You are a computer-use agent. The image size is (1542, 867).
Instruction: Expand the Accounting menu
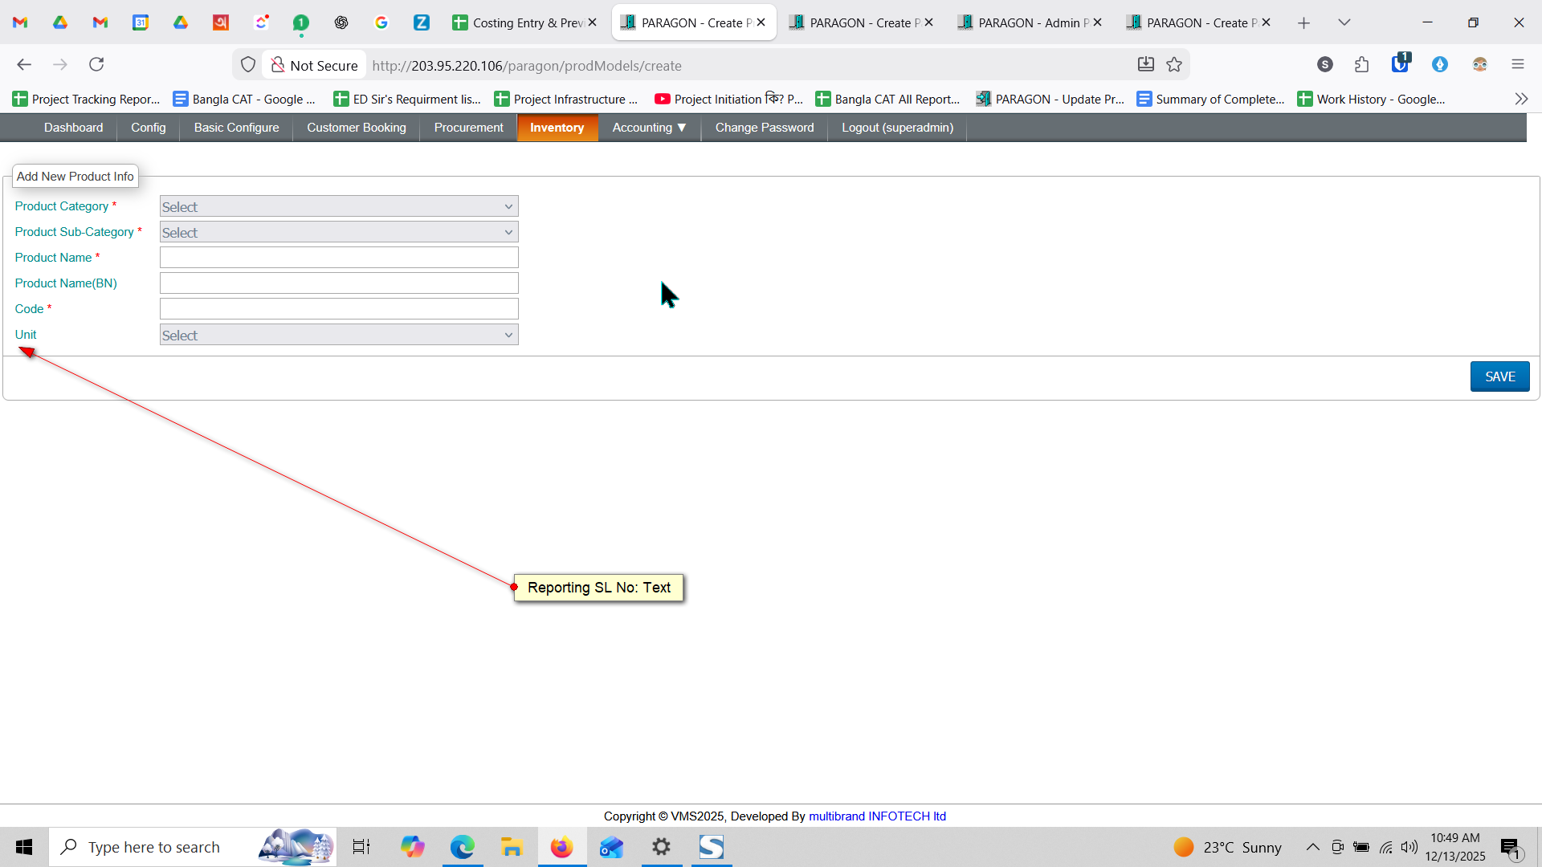click(x=649, y=128)
